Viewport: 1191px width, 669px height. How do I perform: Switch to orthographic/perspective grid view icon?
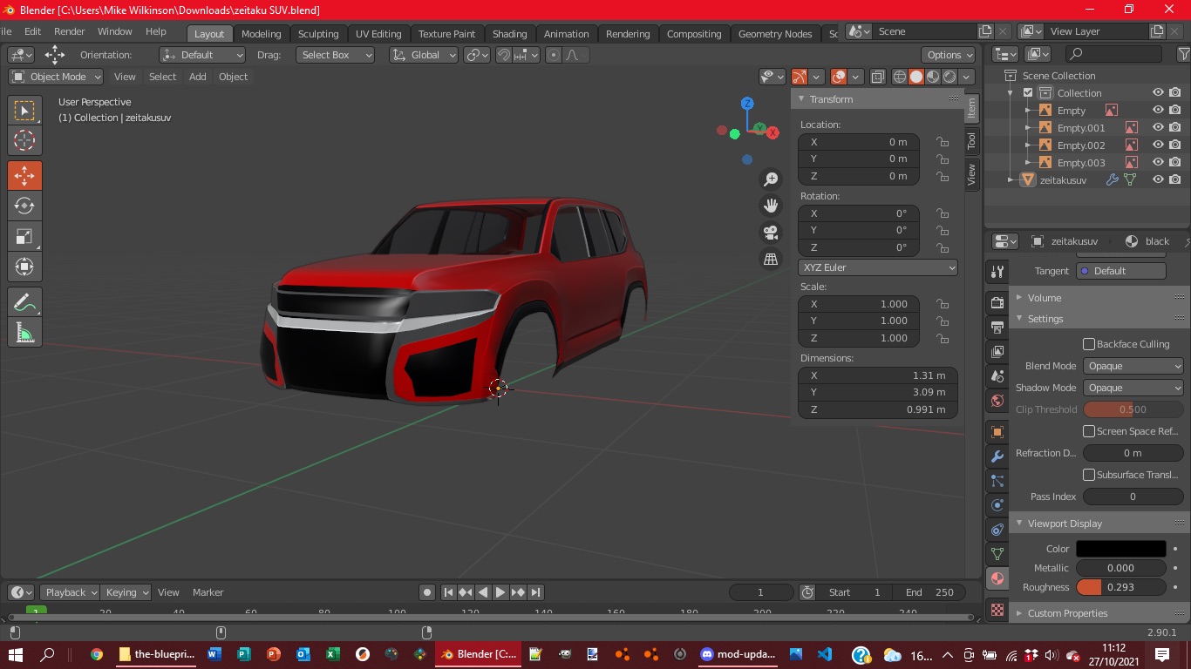(x=771, y=260)
